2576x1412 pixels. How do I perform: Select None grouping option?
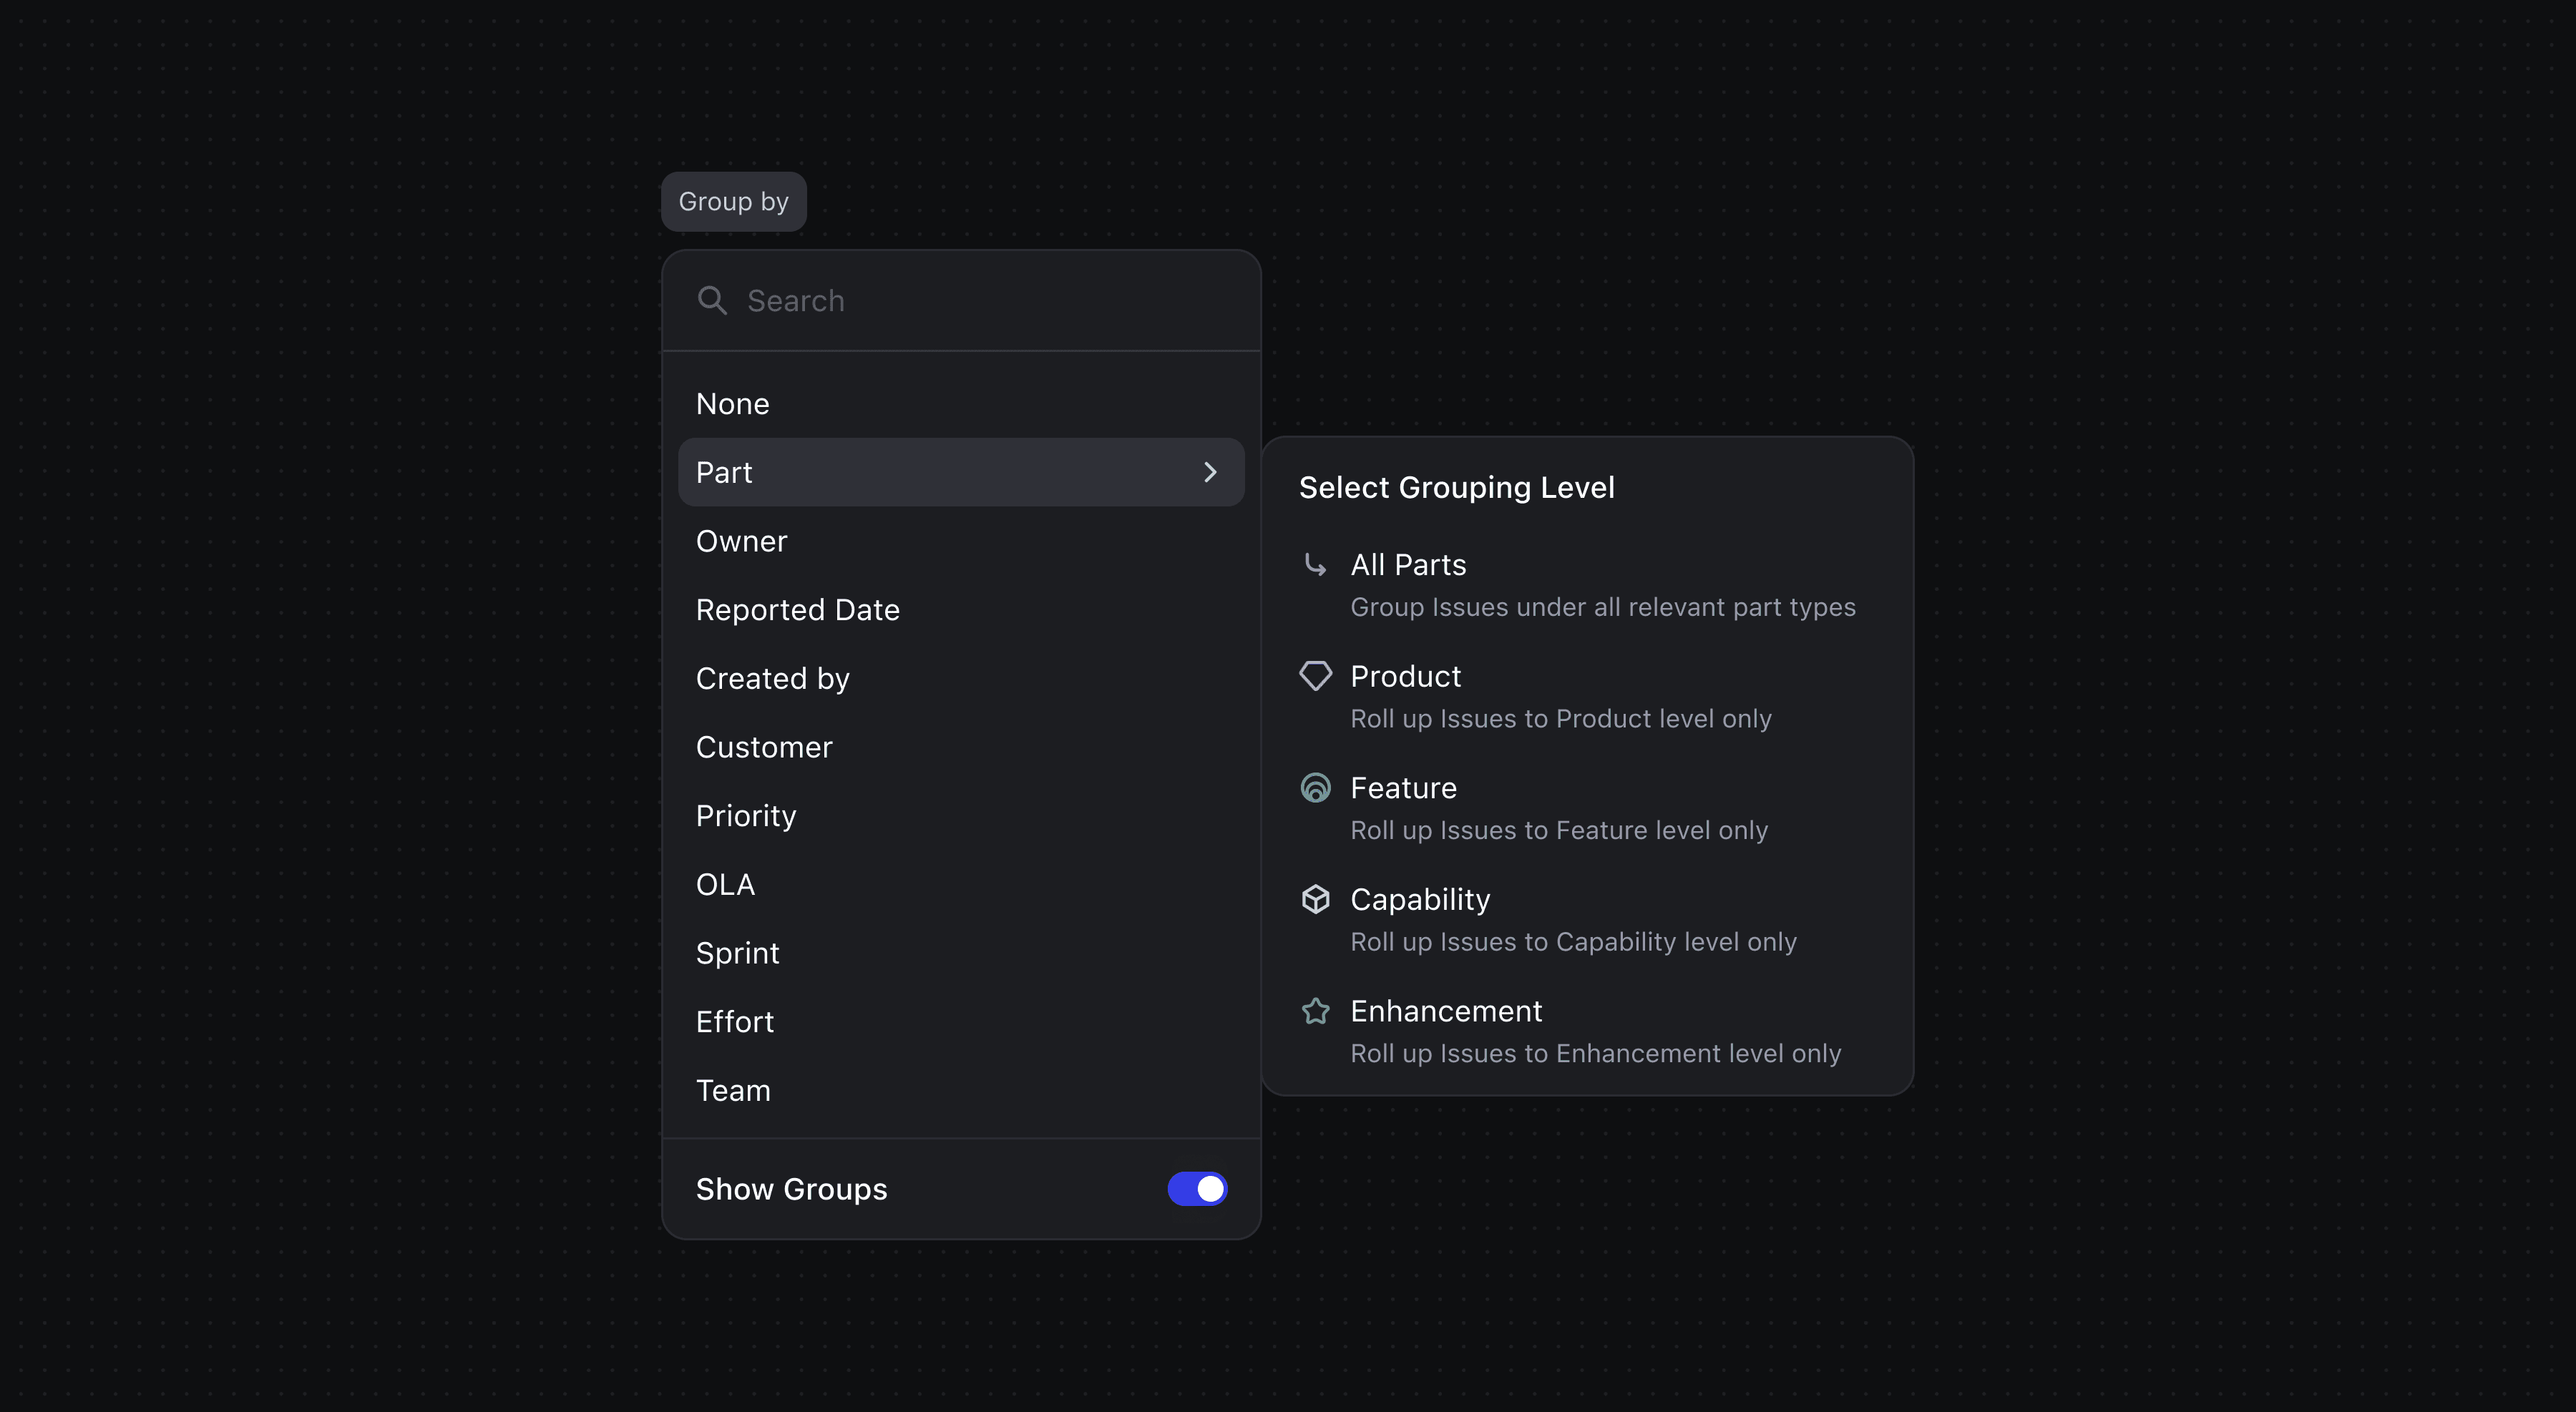733,403
